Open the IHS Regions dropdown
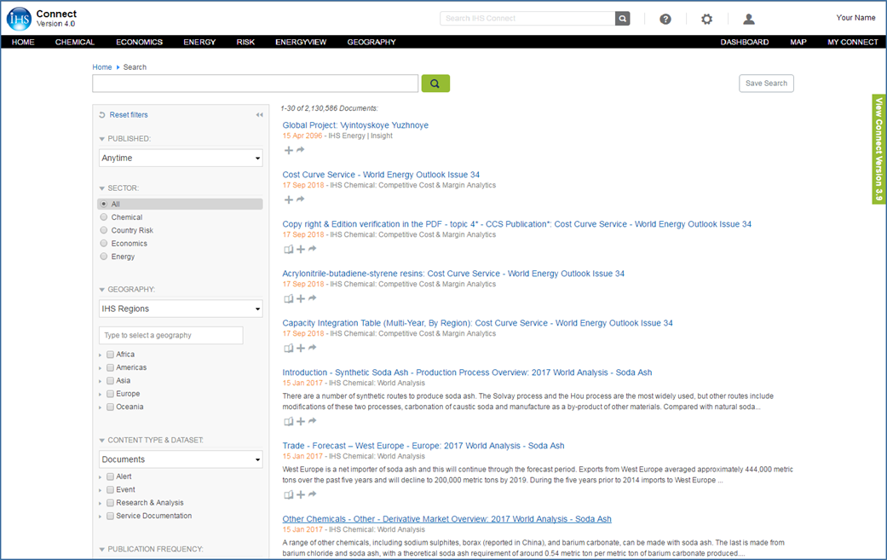This screenshot has width=887, height=560. point(181,309)
